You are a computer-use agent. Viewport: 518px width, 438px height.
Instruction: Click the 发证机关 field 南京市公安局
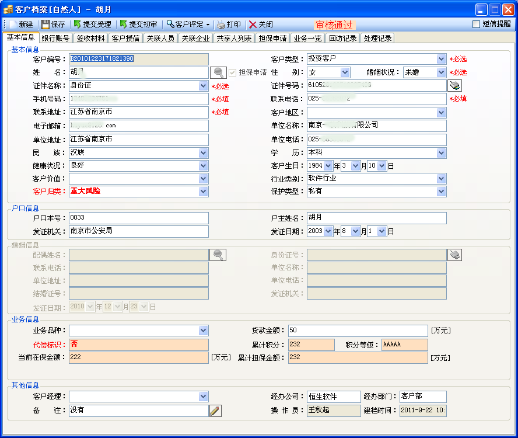[139, 231]
